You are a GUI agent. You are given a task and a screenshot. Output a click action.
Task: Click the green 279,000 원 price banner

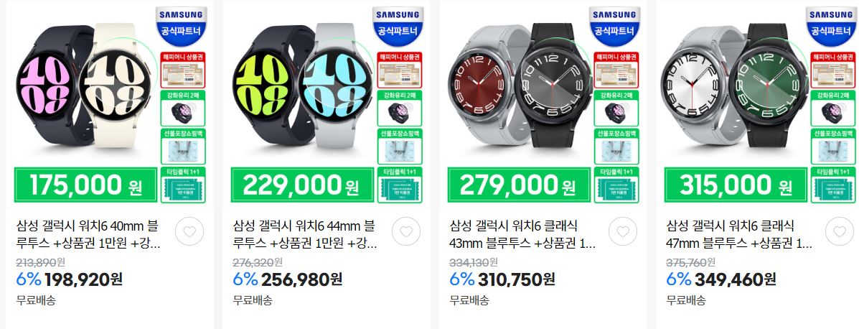point(520,185)
